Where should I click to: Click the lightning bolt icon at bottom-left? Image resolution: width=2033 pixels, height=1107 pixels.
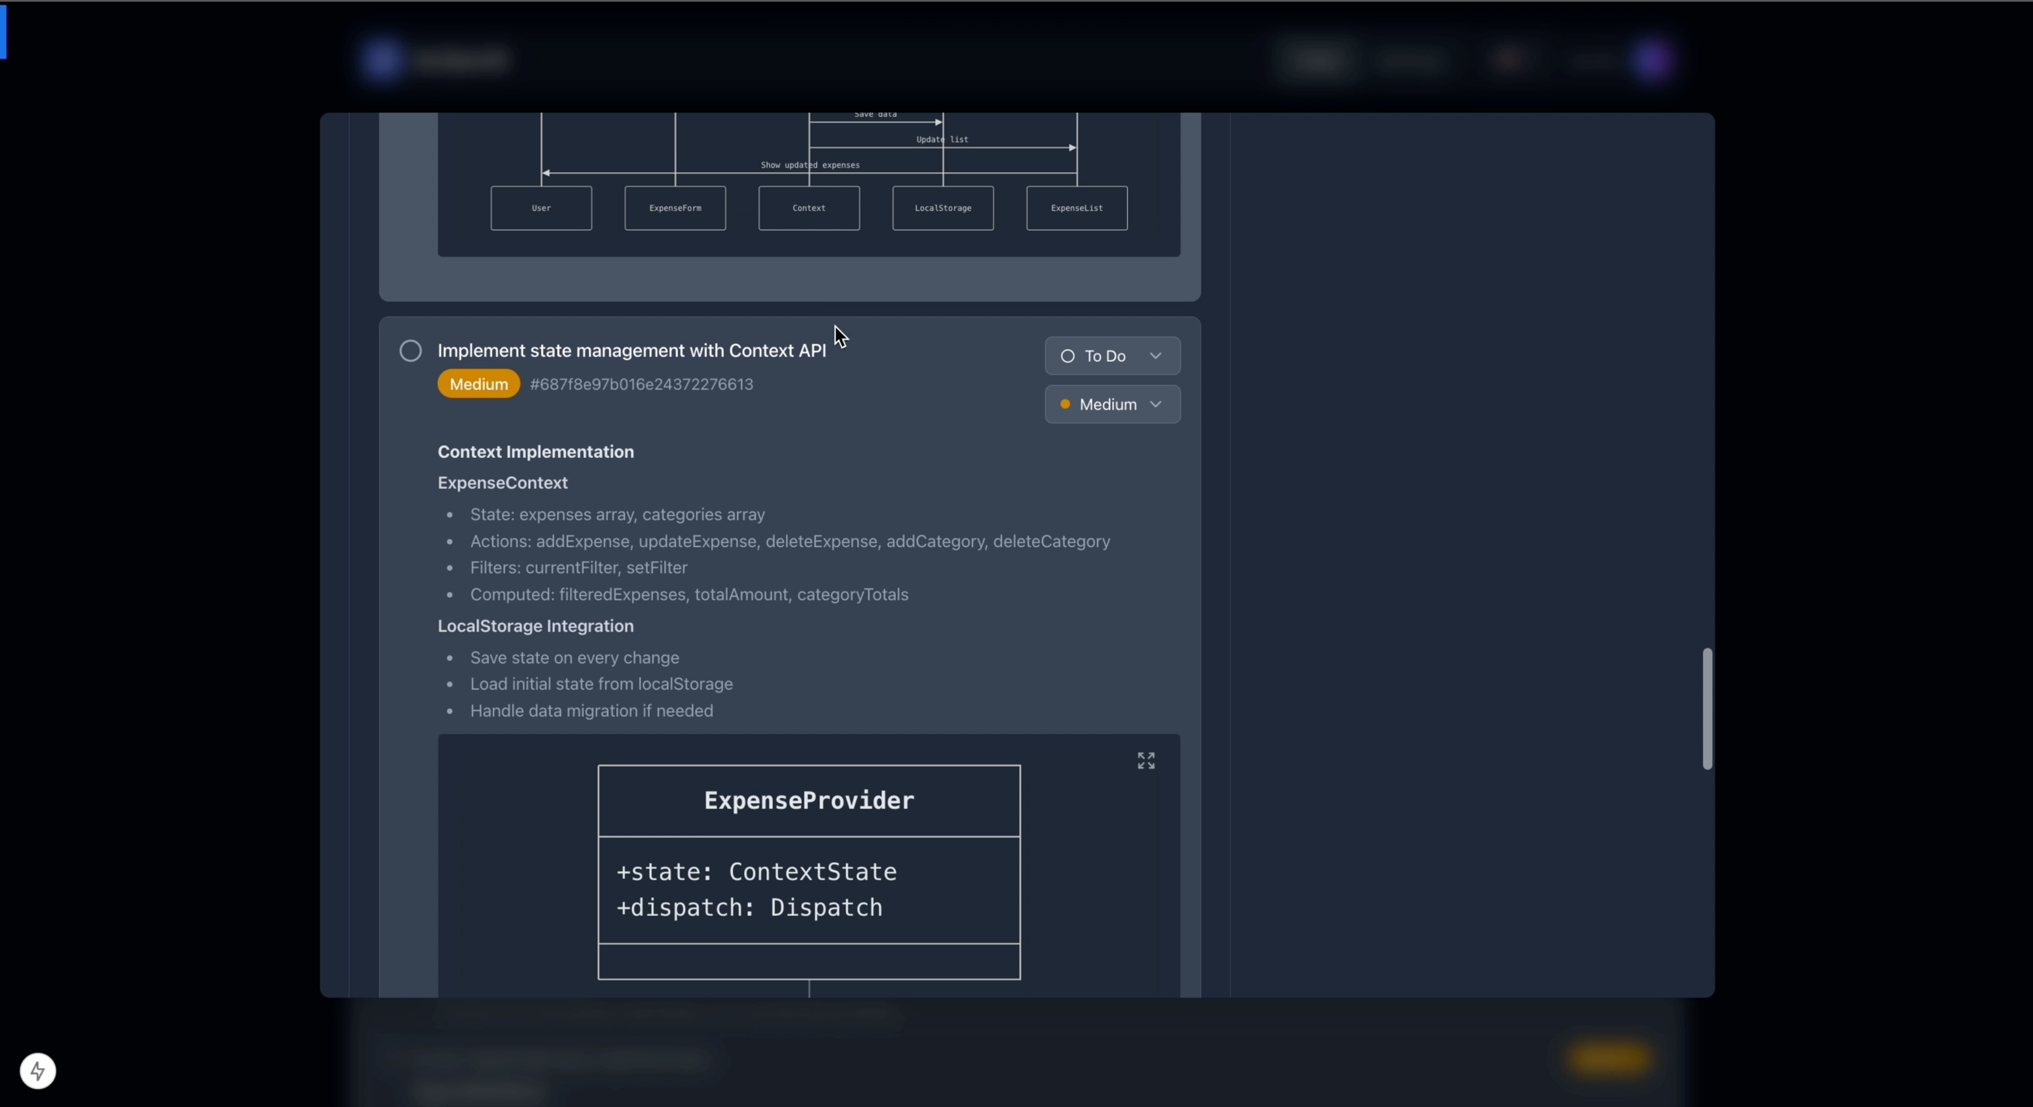[x=38, y=1071]
